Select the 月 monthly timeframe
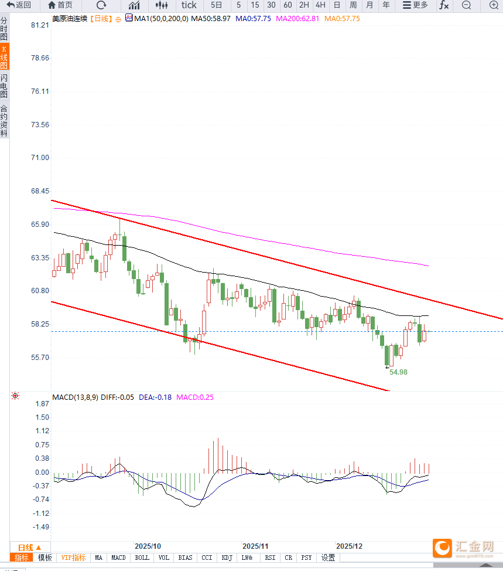Image resolution: width=503 pixels, height=571 pixels. coord(369,5)
